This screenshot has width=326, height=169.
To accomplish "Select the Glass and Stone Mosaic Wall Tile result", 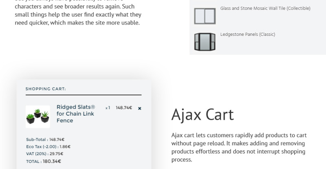I will (265, 8).
